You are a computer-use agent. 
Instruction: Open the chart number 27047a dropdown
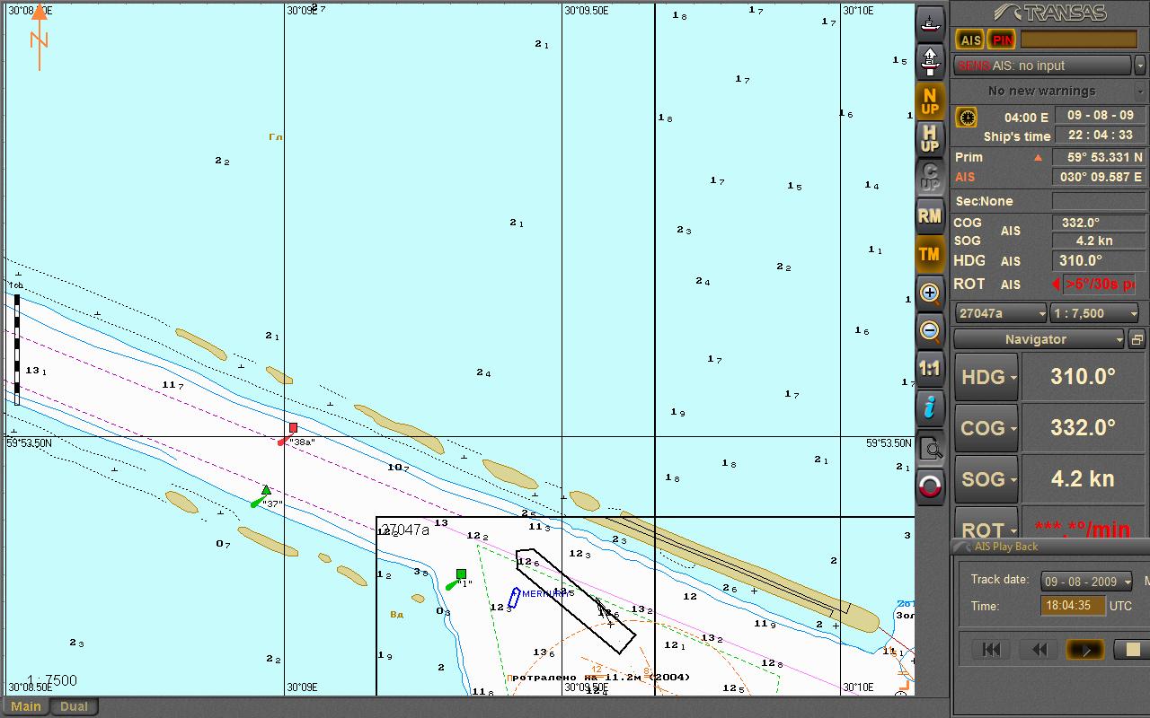click(x=1002, y=313)
